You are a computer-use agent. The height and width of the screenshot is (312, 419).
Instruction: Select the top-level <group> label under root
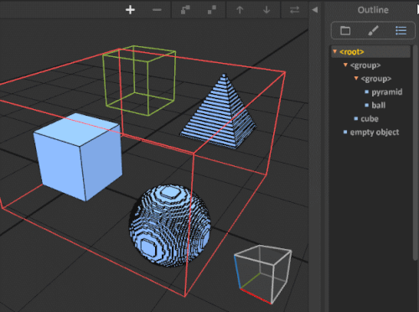pos(365,65)
